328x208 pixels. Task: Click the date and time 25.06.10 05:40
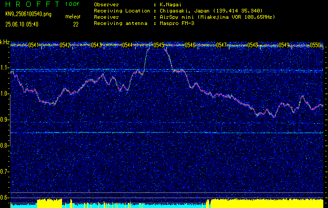pos(22,24)
